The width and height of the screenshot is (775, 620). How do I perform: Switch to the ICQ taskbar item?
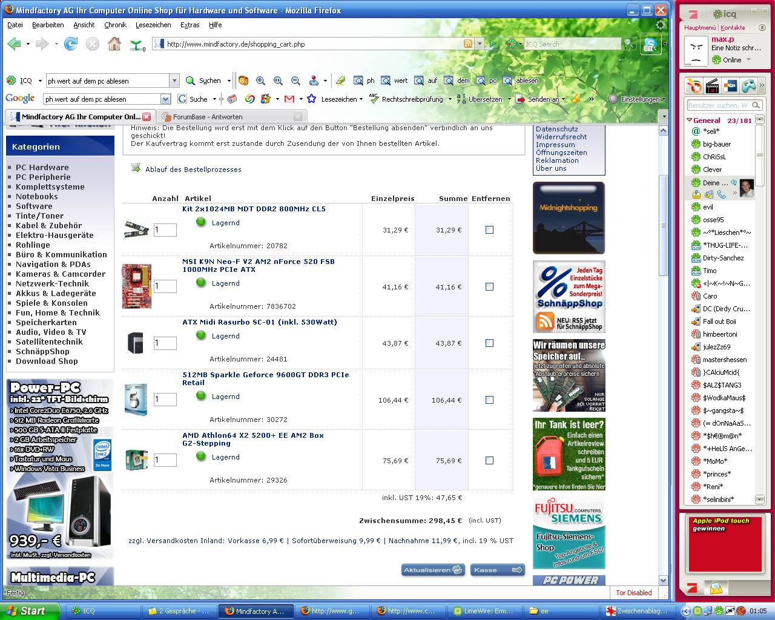click(104, 611)
